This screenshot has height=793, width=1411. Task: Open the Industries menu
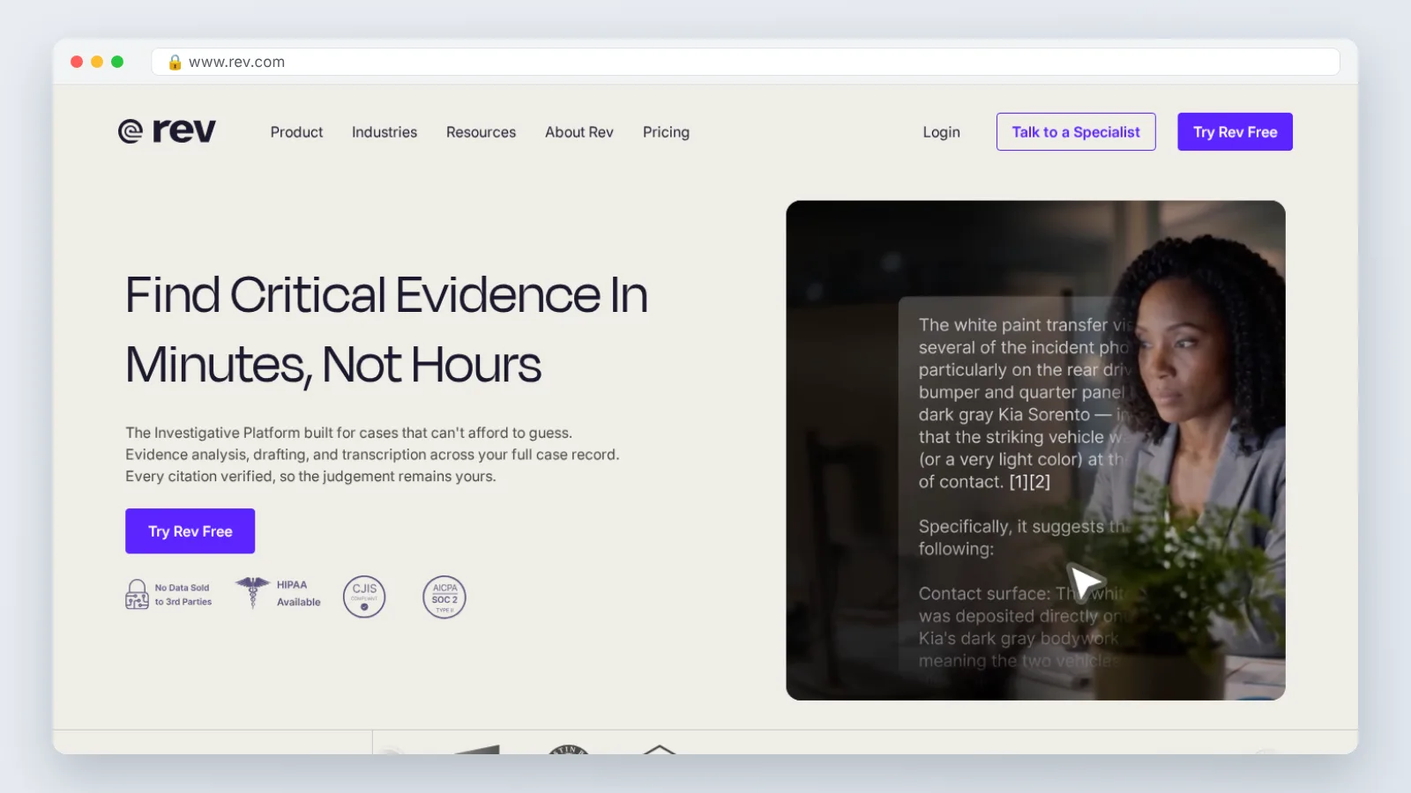click(384, 132)
